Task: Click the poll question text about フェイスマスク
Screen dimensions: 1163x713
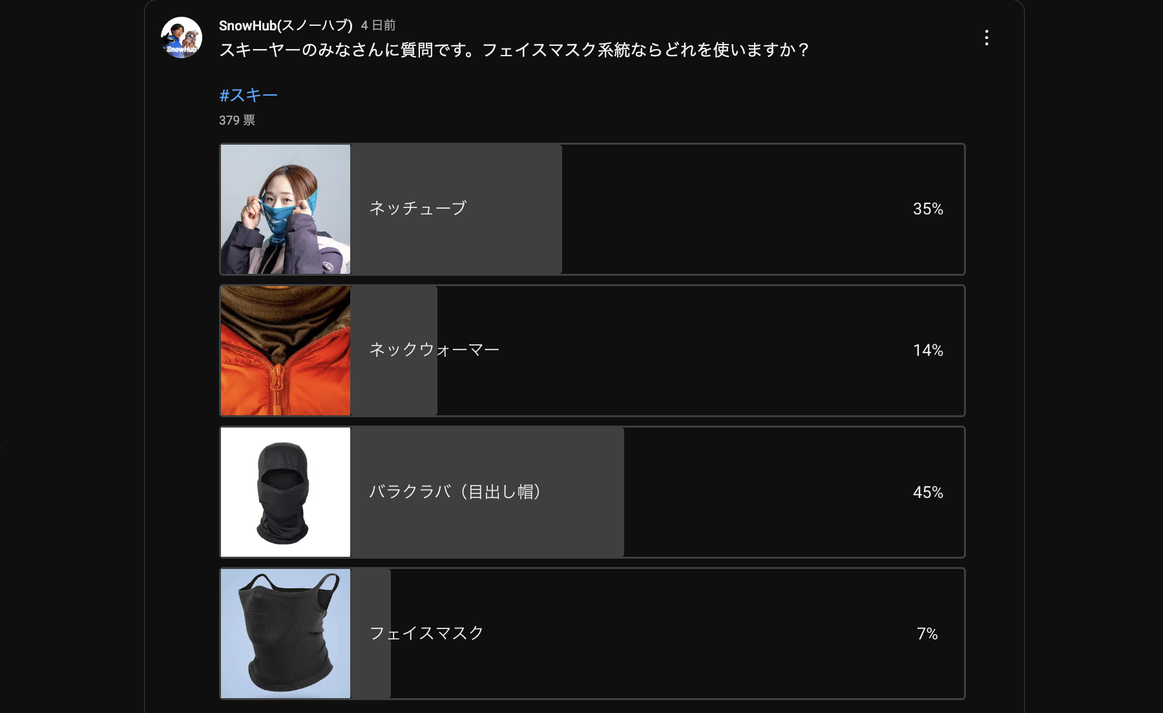Action: [514, 50]
